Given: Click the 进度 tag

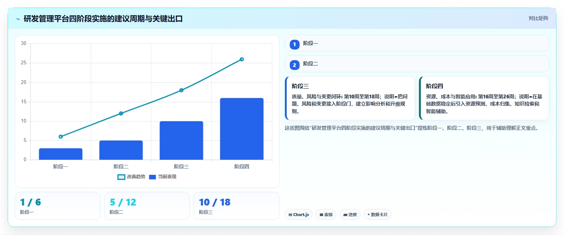Looking at the screenshot, I should (x=350, y=215).
